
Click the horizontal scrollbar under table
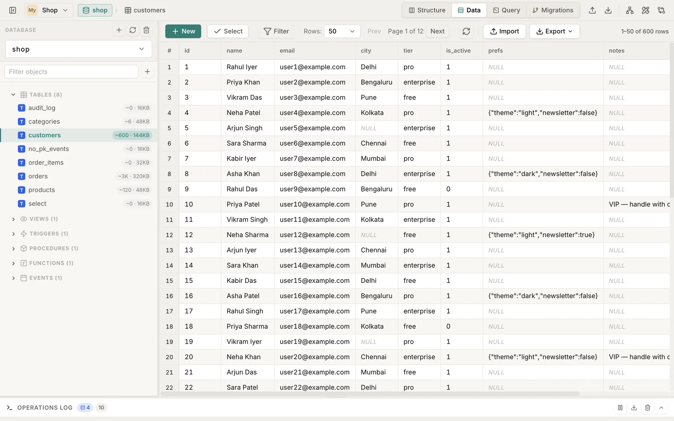[370, 394]
